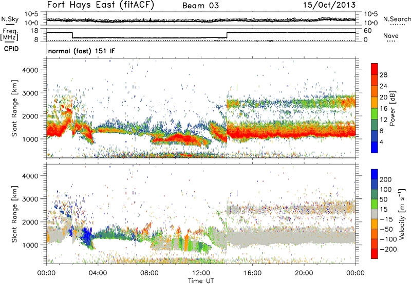Click the 'normal (fast) 151 IF' text
Screen dimensions: 411x284
[x=82, y=51]
